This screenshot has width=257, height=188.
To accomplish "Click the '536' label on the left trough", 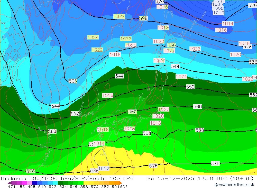I will (x=73, y=81).
